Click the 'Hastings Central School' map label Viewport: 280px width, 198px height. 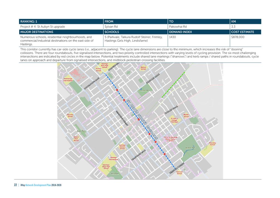click(x=122, y=147)
